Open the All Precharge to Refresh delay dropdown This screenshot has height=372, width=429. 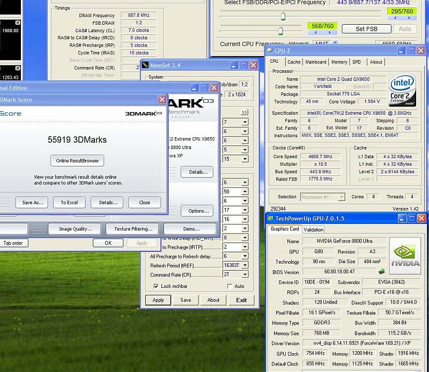(x=245, y=256)
